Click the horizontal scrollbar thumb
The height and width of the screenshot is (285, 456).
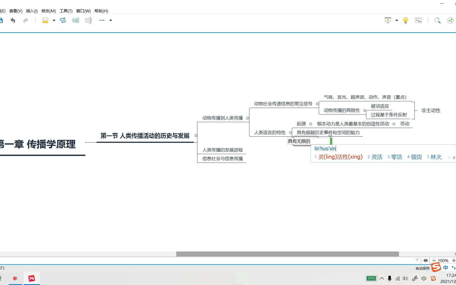288,254
